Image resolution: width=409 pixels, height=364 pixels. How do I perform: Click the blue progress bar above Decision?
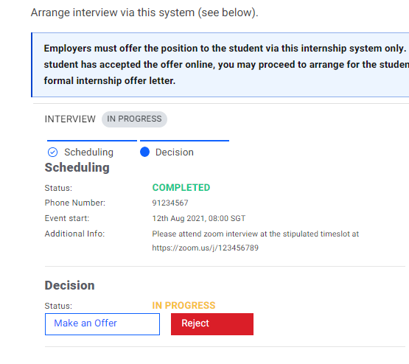coord(185,141)
